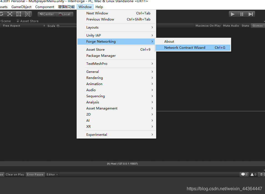265x194 pixels.
Task: Open the GameObject menu
Action: [21, 7]
